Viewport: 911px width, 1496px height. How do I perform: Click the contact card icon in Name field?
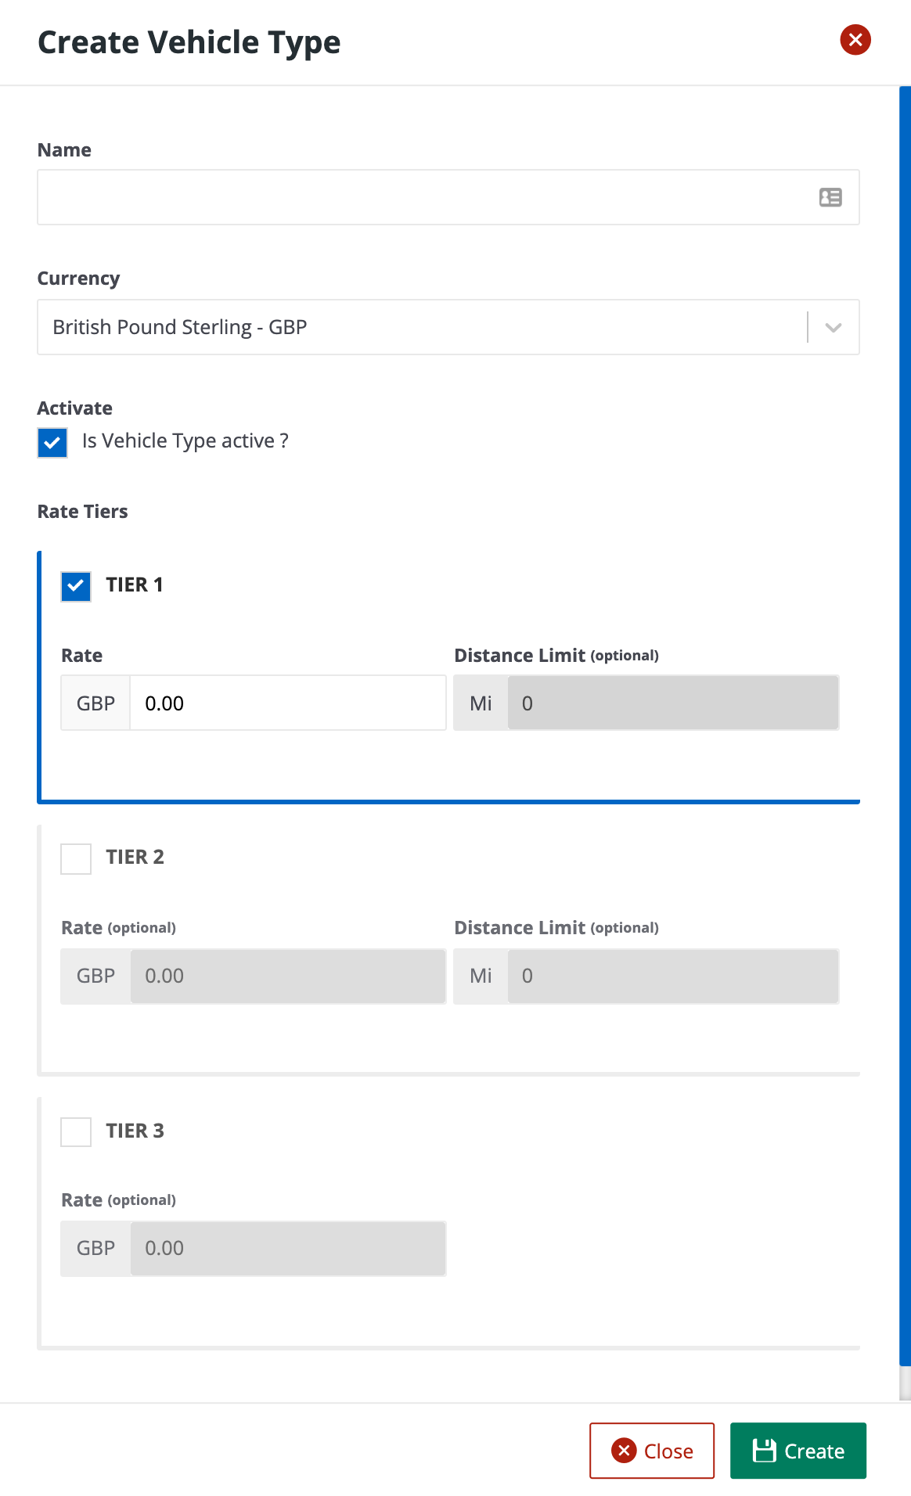click(830, 197)
